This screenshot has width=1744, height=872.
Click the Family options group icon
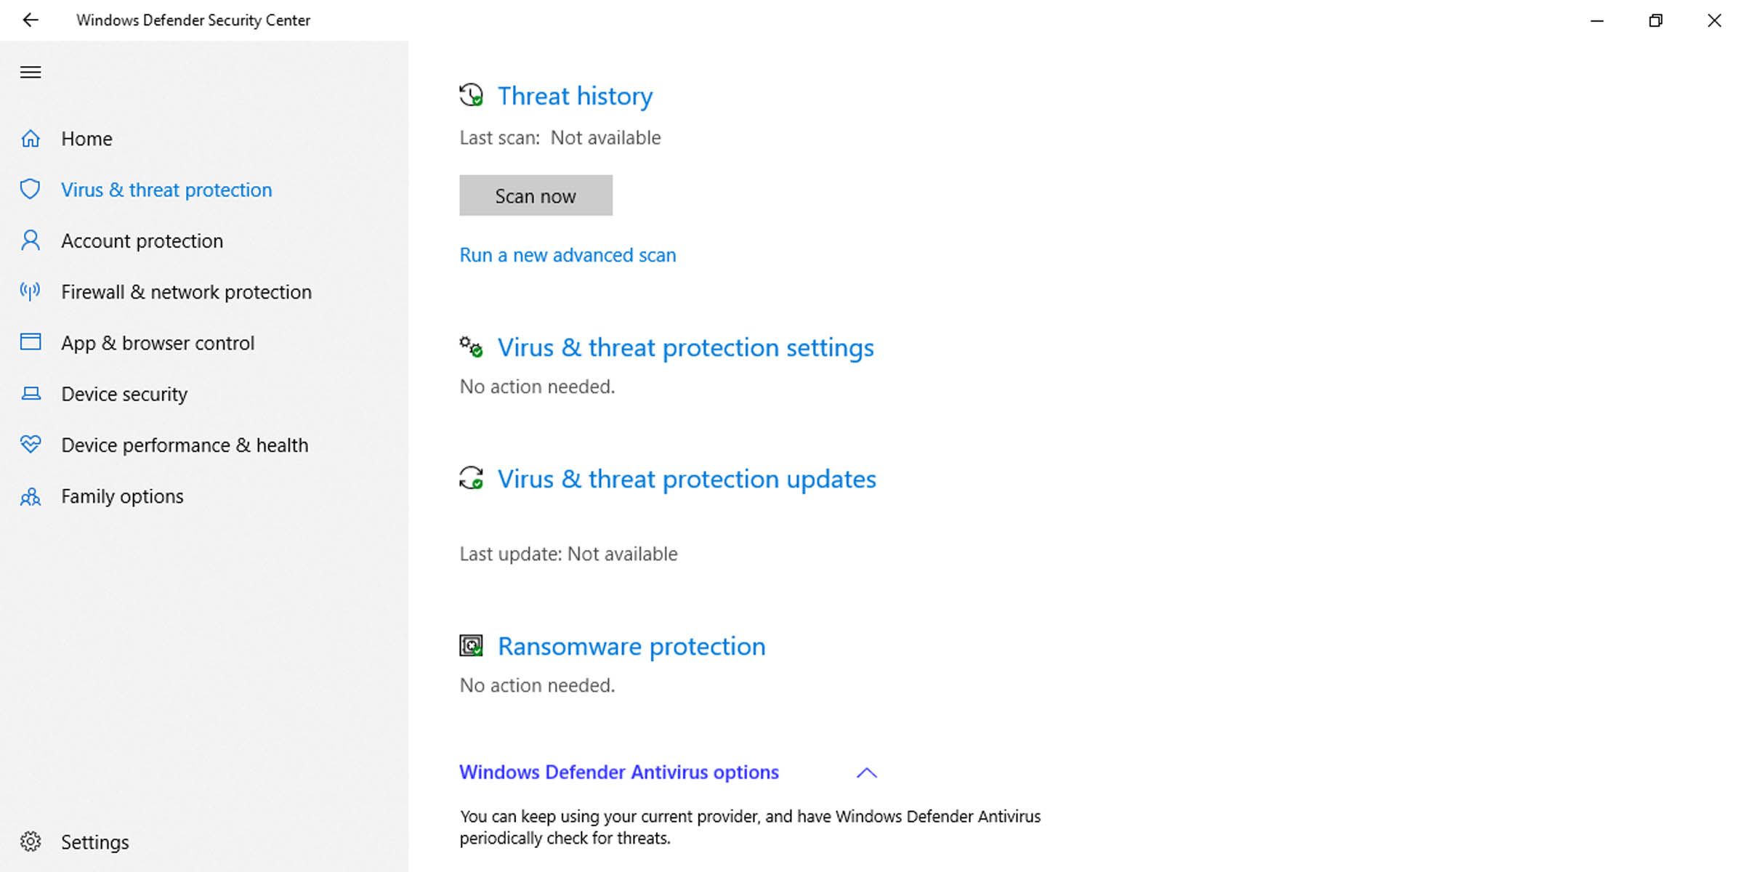pyautogui.click(x=30, y=496)
